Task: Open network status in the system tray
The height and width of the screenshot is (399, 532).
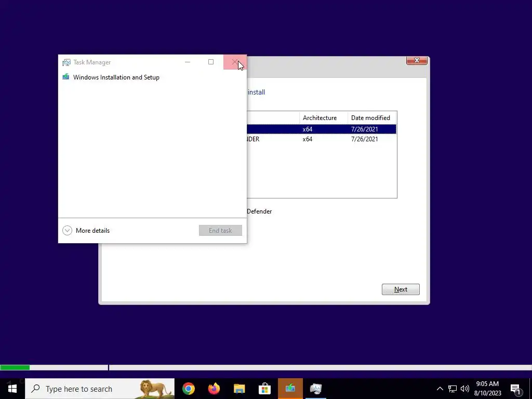Action: [x=453, y=389]
